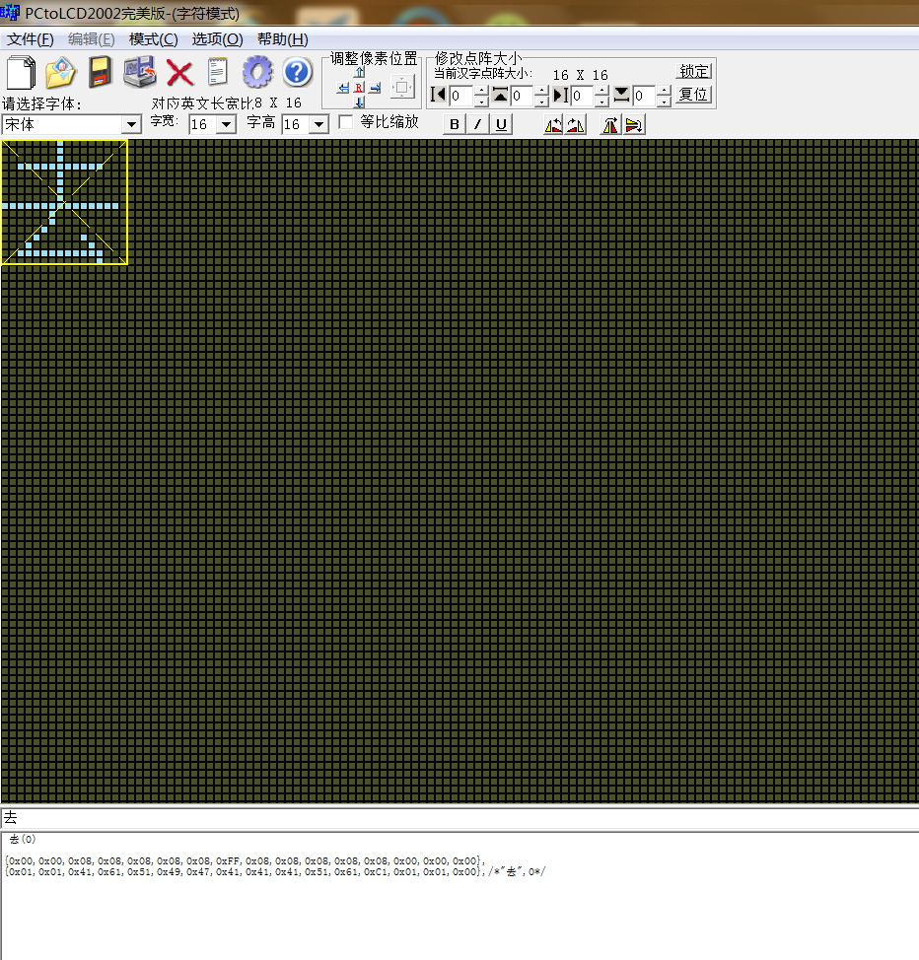Rotate the glyph counterclockwise icon
The image size is (919, 960).
(553, 125)
